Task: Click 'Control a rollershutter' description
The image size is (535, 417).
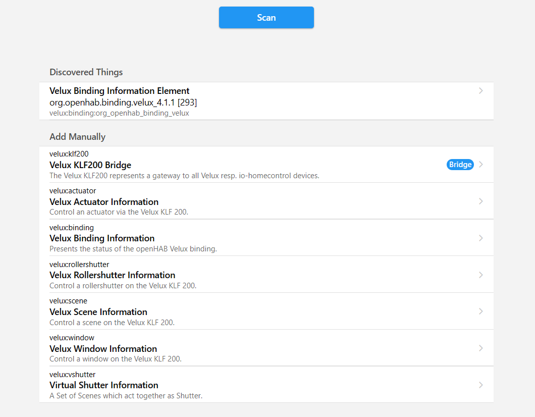Action: pyautogui.click(x=123, y=286)
